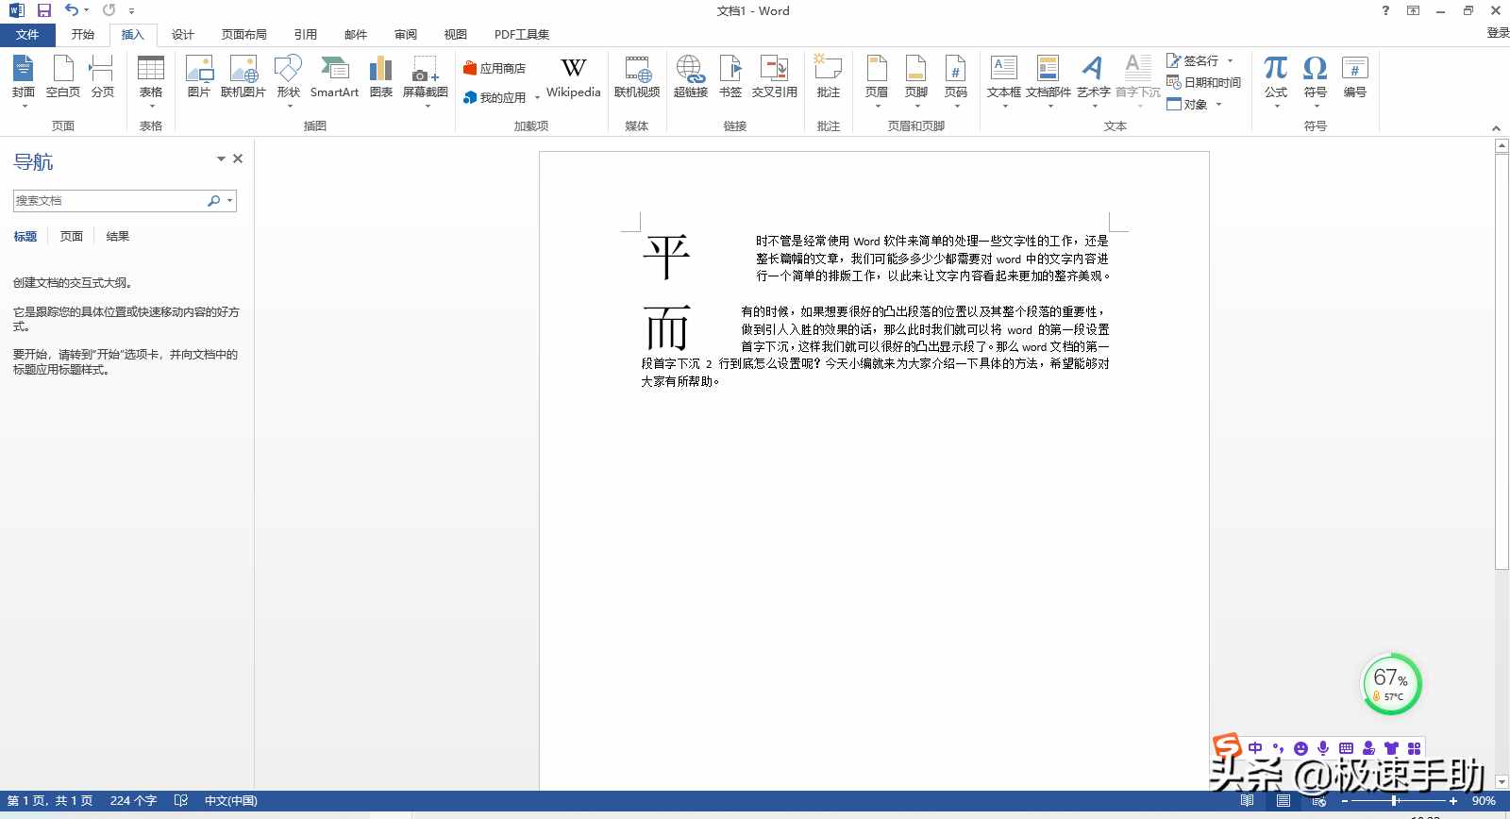The height and width of the screenshot is (819, 1510).
Task: Open the navigation search options dropdown
Action: (229, 201)
